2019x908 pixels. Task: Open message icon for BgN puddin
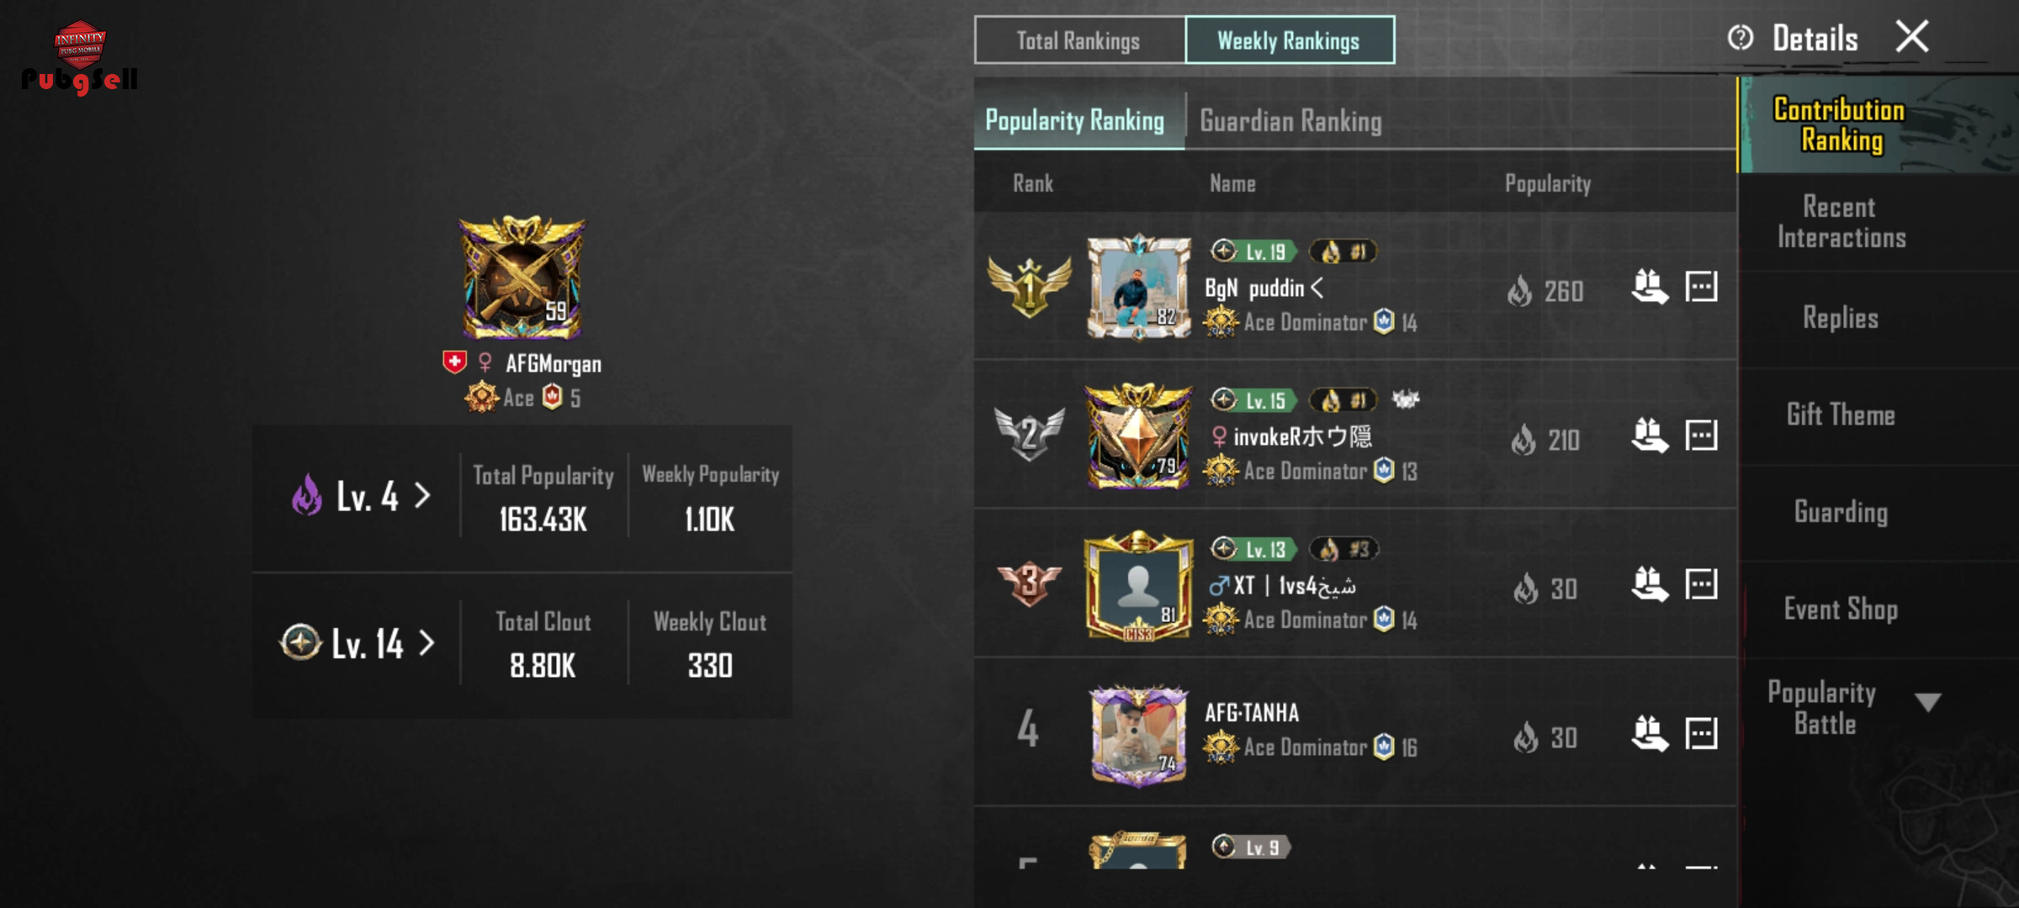[1701, 287]
